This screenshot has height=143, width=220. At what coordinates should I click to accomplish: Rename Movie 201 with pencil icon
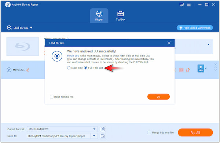point(28,70)
